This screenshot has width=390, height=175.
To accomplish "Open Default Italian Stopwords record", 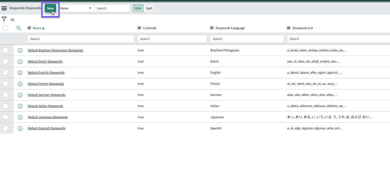I will coord(45,106).
